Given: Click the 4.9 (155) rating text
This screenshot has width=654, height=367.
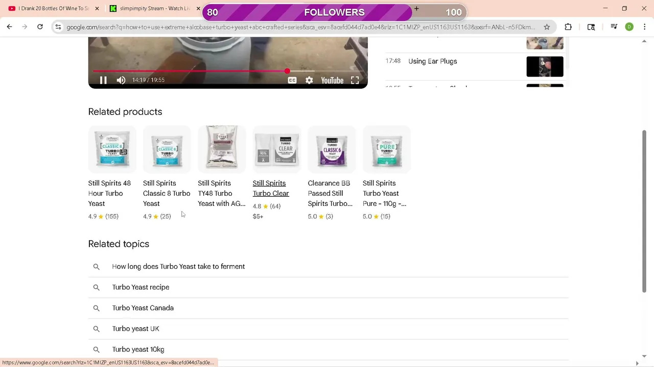Looking at the screenshot, I should (103, 217).
